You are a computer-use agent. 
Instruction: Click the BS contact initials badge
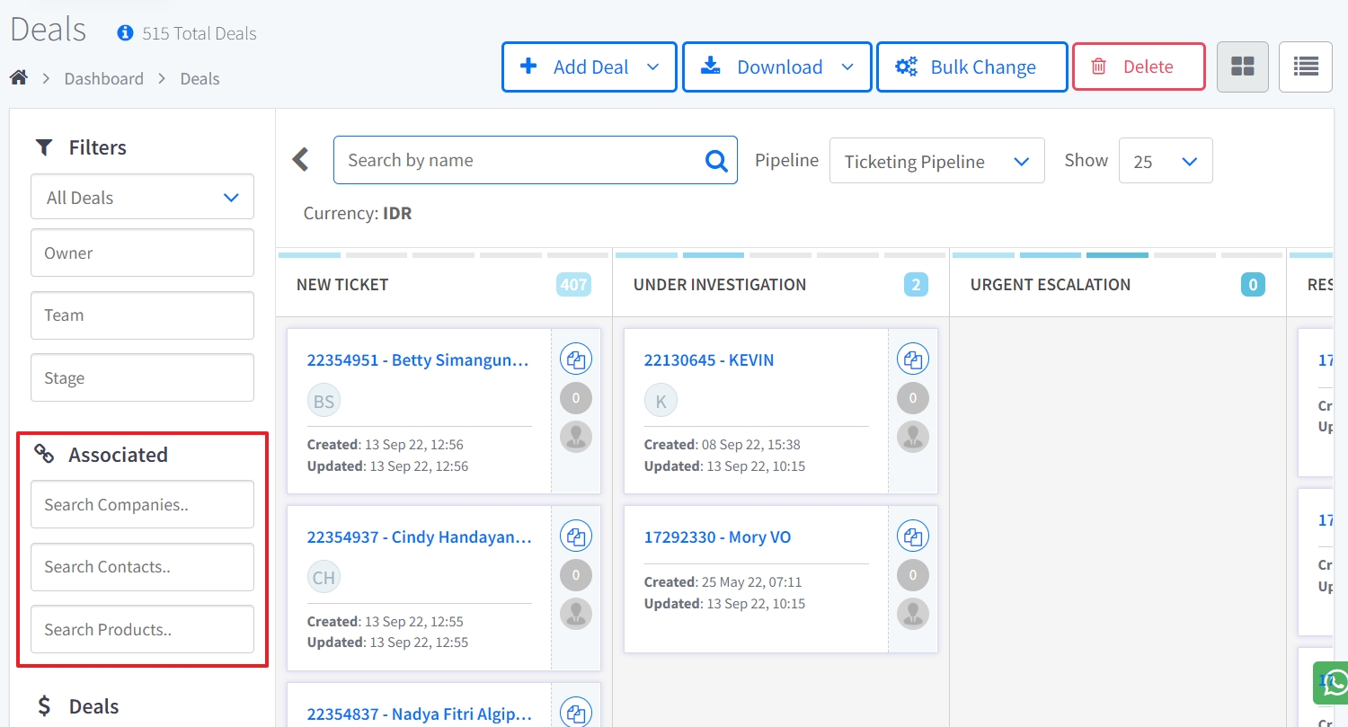click(x=324, y=401)
